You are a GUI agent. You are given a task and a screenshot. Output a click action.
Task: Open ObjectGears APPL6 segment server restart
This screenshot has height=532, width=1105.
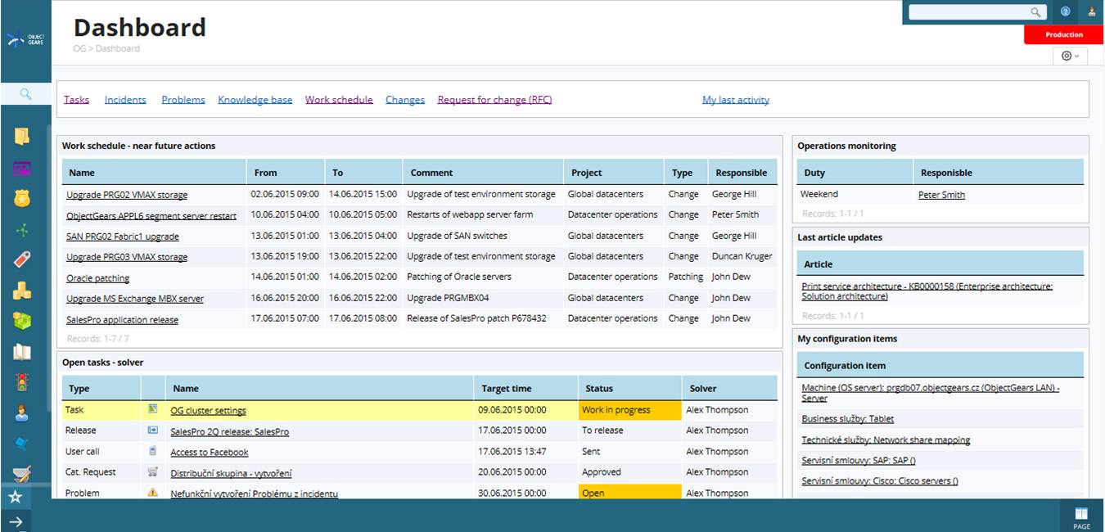tap(151, 216)
